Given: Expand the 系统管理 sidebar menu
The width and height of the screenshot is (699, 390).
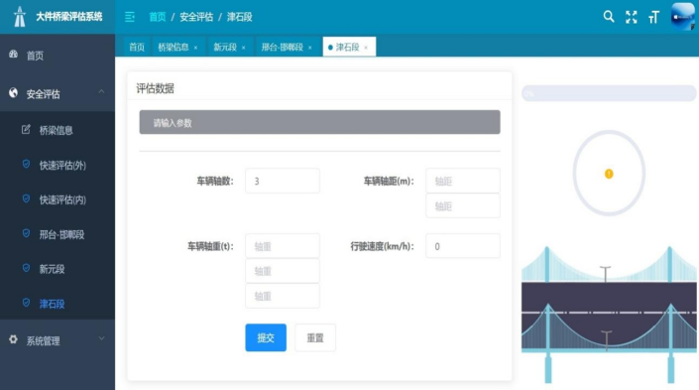Looking at the screenshot, I should [x=58, y=340].
